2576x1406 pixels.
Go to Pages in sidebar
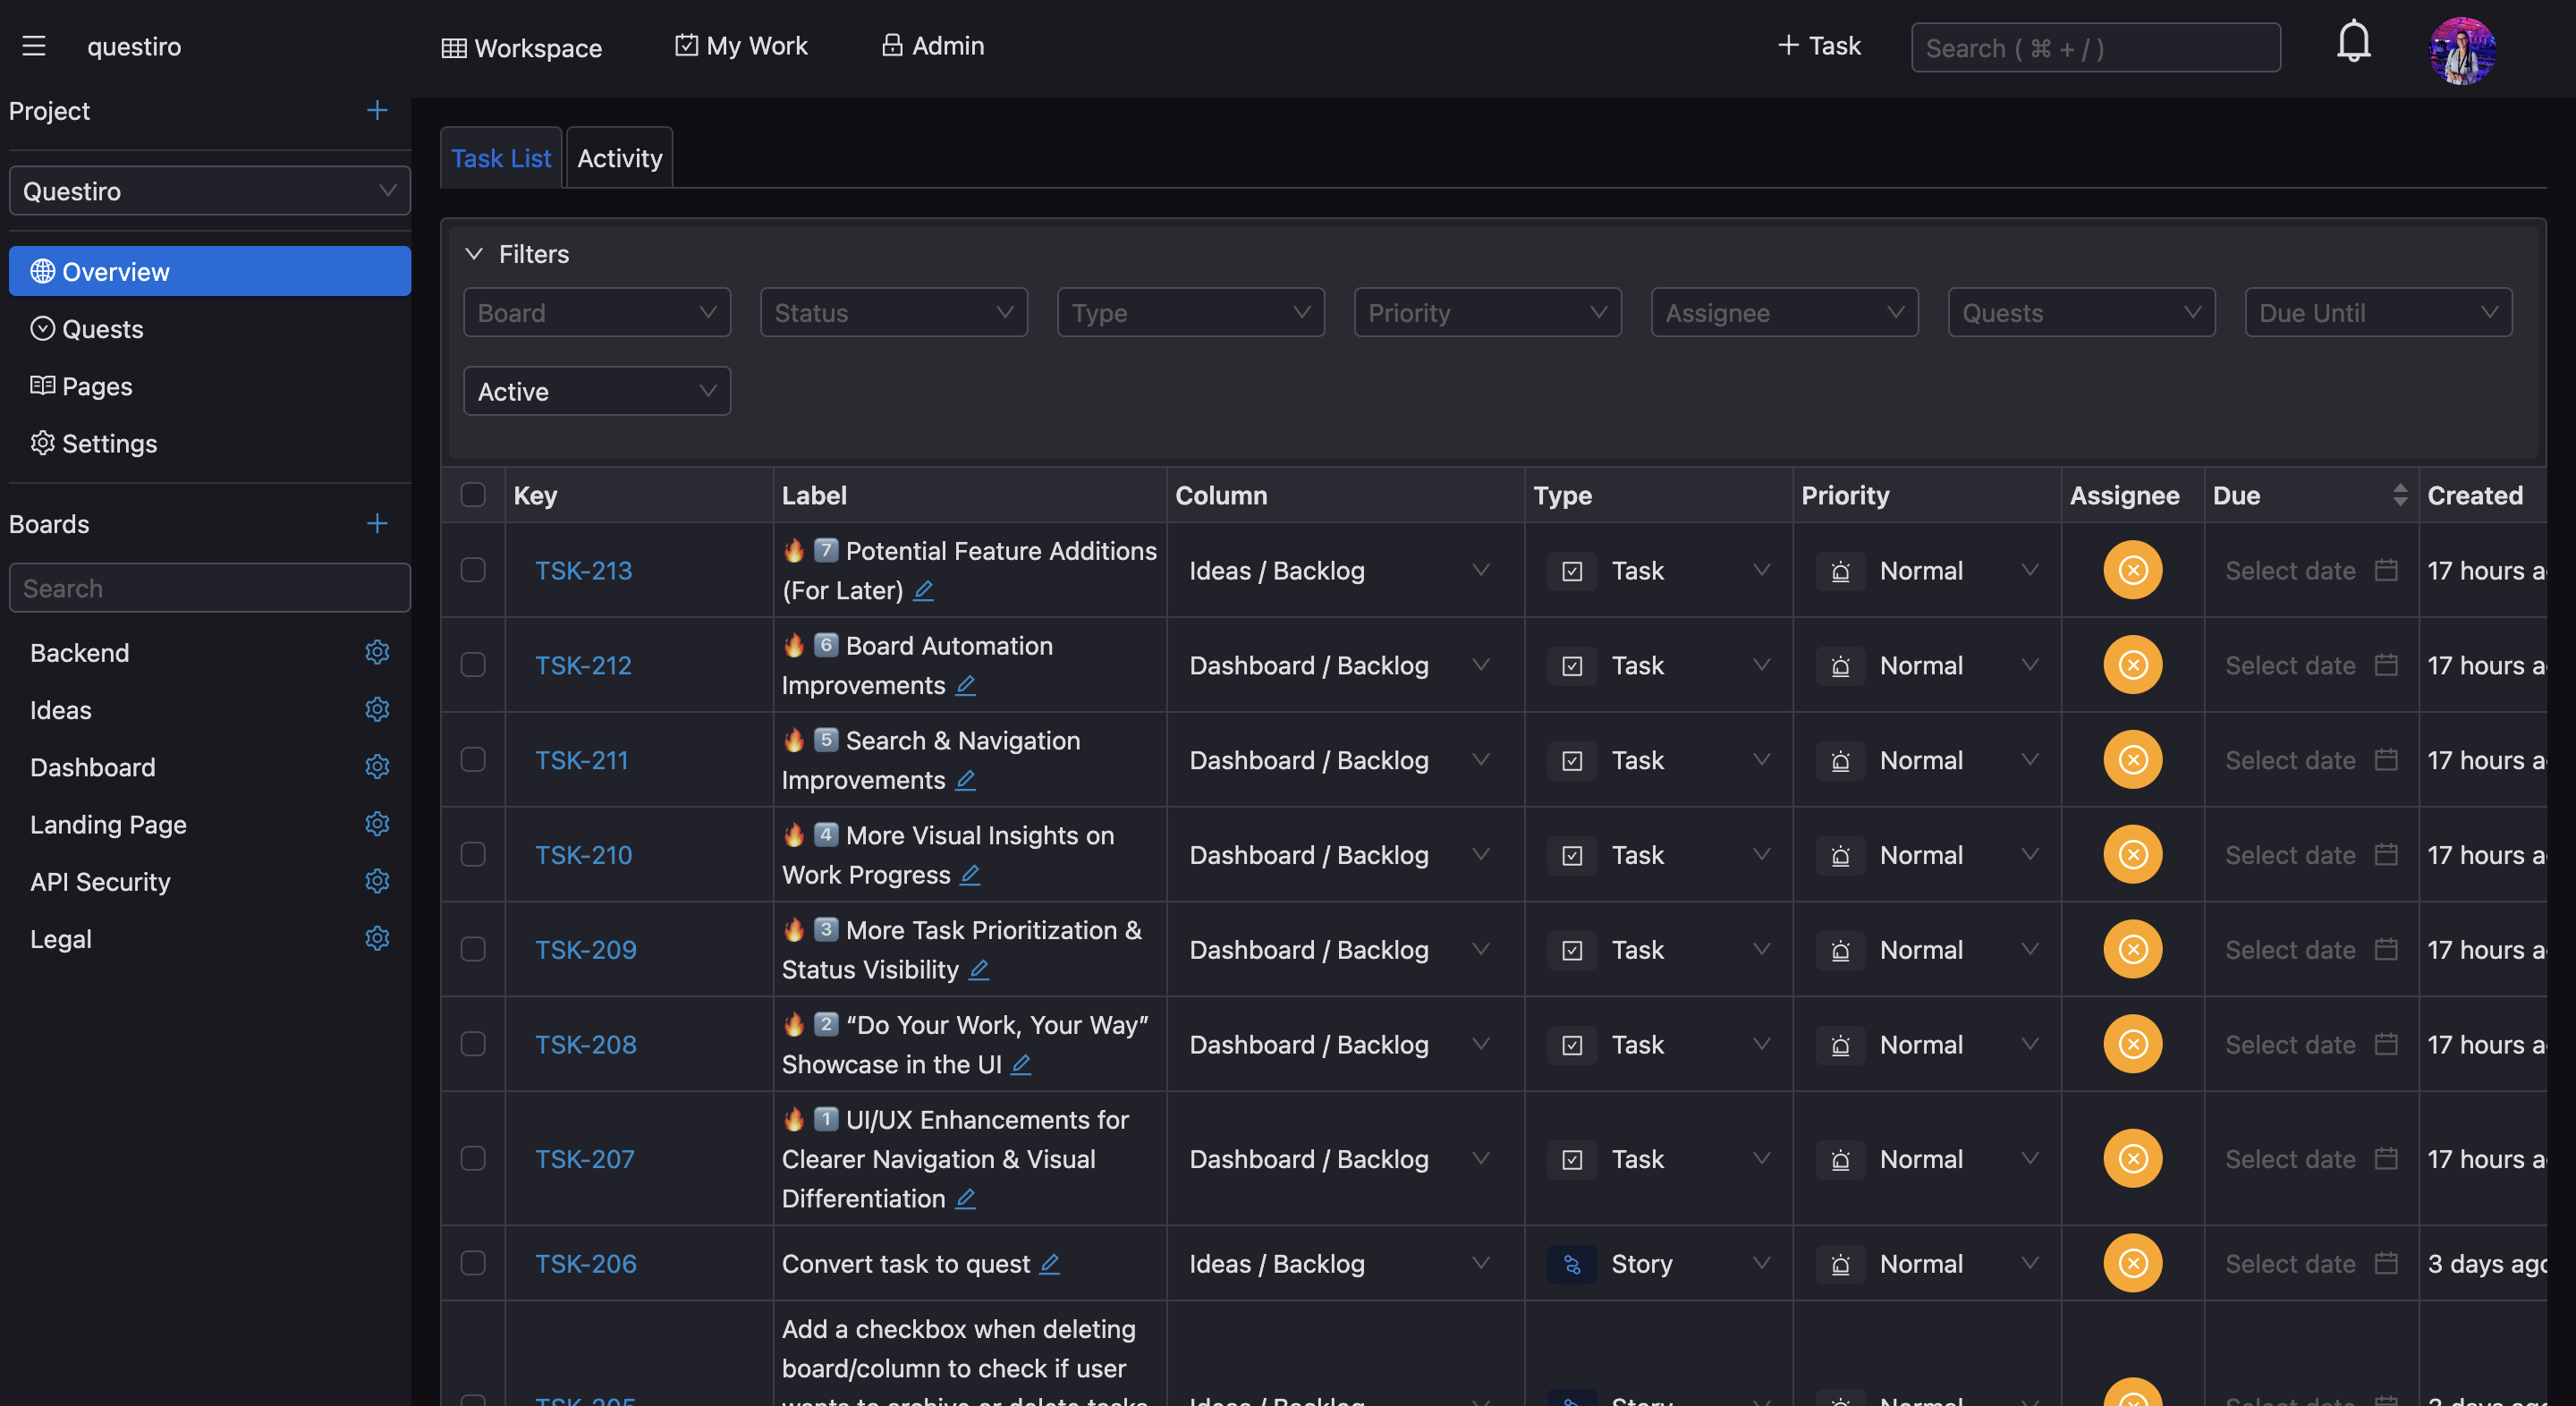click(x=210, y=385)
